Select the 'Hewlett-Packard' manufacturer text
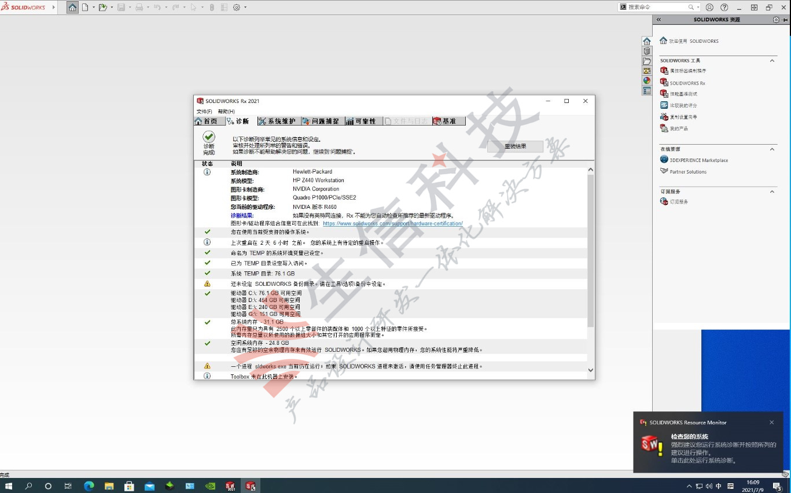This screenshot has height=493, width=791. point(312,172)
